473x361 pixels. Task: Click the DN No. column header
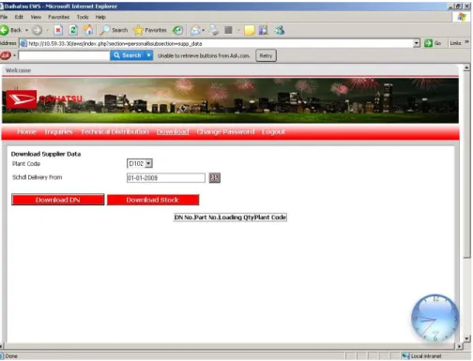coord(184,218)
